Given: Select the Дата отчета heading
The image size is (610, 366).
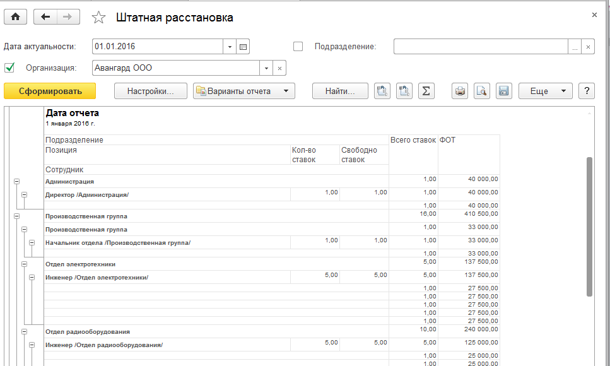Looking at the screenshot, I should pyautogui.click(x=73, y=114).
